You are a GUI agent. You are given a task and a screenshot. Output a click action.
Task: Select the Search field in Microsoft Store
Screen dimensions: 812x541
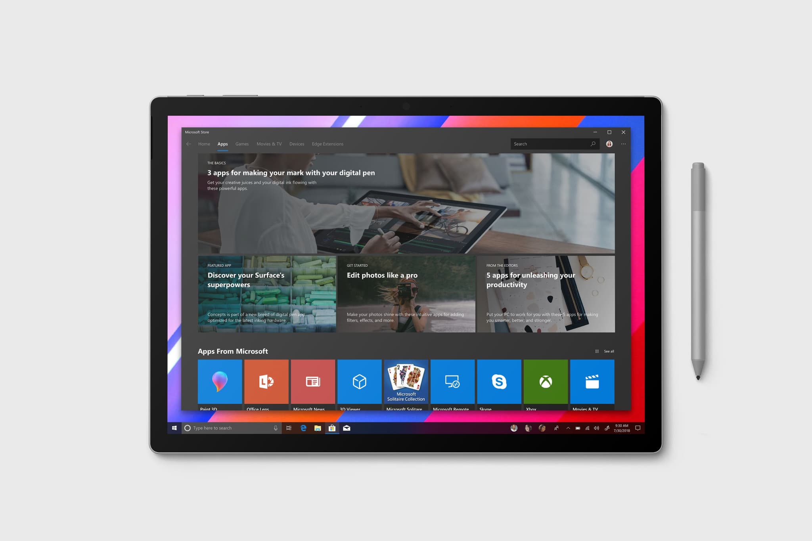tap(553, 144)
